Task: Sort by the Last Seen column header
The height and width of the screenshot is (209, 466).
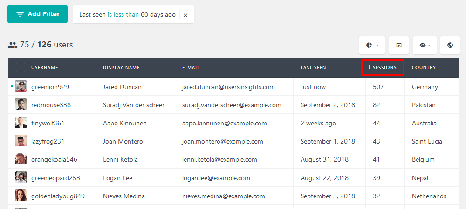Action: coord(313,67)
